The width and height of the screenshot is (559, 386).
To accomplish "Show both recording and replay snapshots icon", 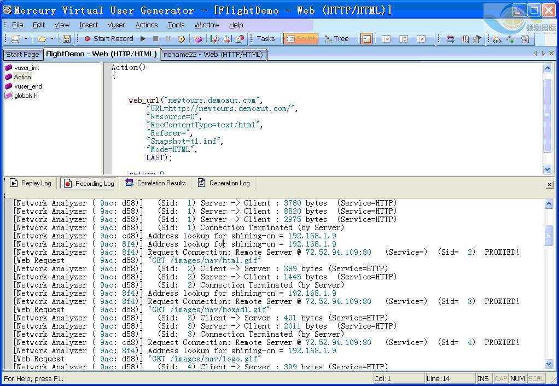I will coord(404,39).
